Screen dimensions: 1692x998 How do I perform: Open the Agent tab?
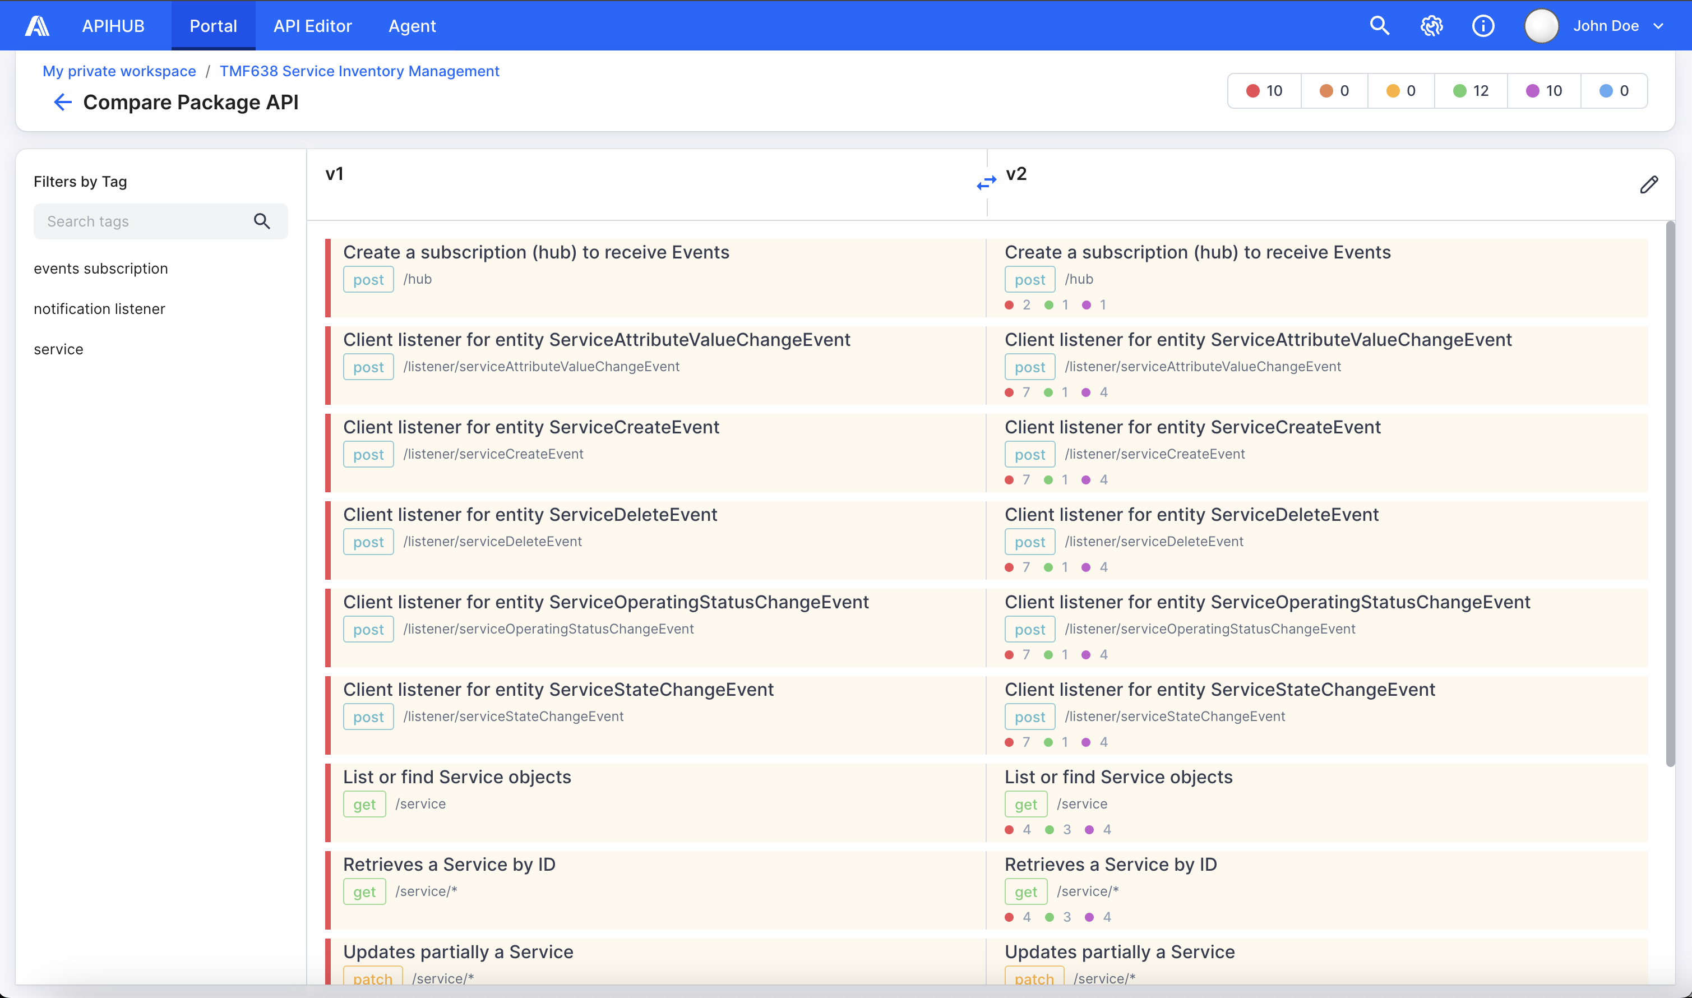[412, 26]
